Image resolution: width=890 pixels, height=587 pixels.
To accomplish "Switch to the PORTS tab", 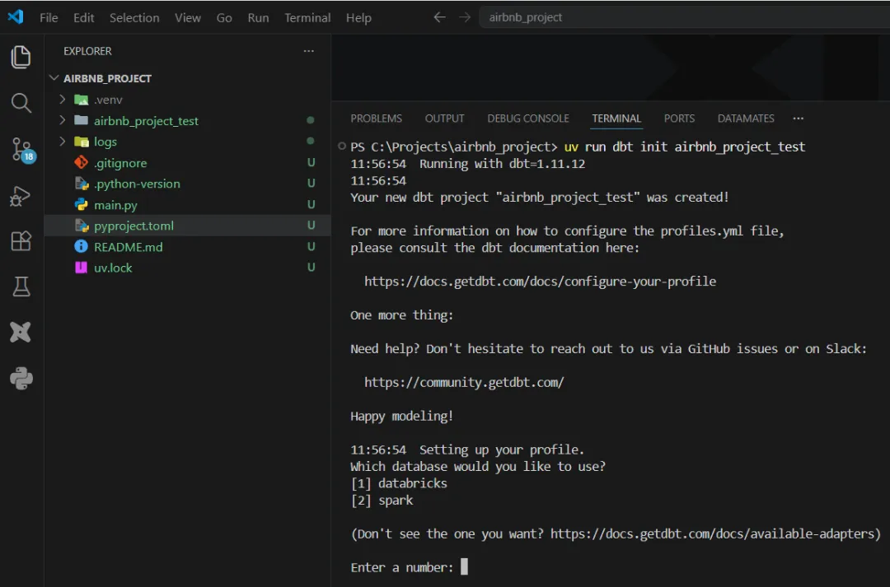I will pyautogui.click(x=679, y=119).
